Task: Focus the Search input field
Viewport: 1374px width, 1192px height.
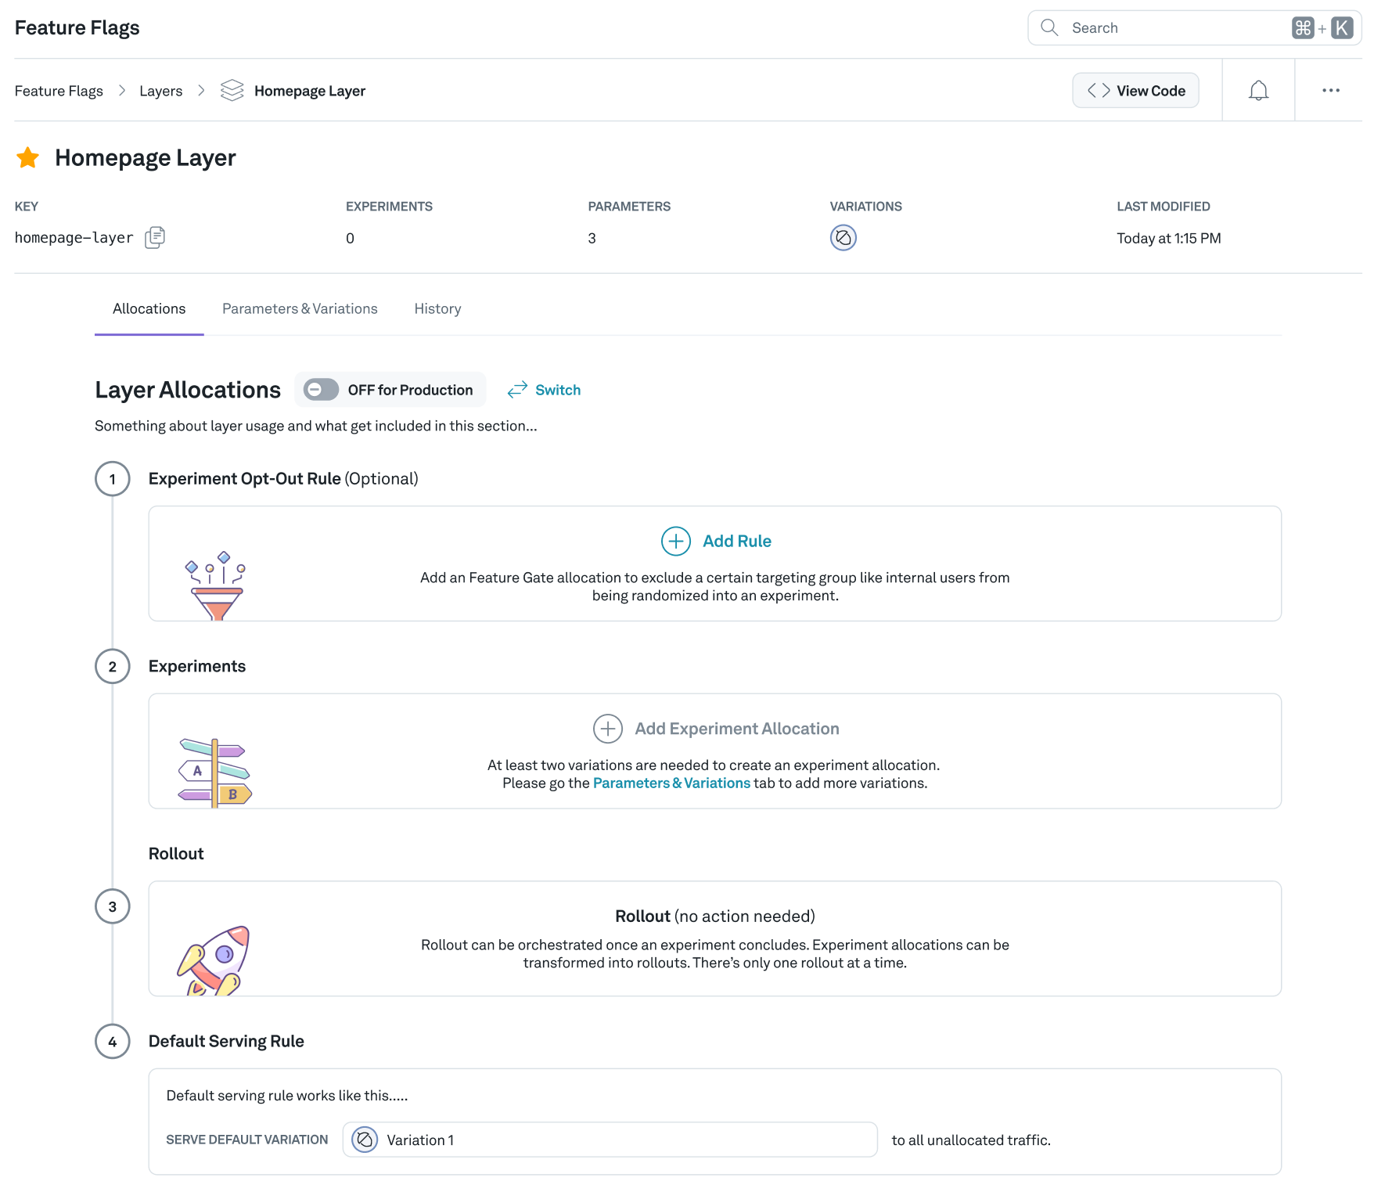Action: click(x=1174, y=28)
